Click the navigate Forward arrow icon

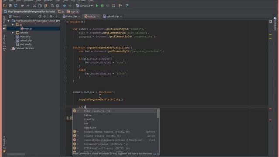point(70,6)
